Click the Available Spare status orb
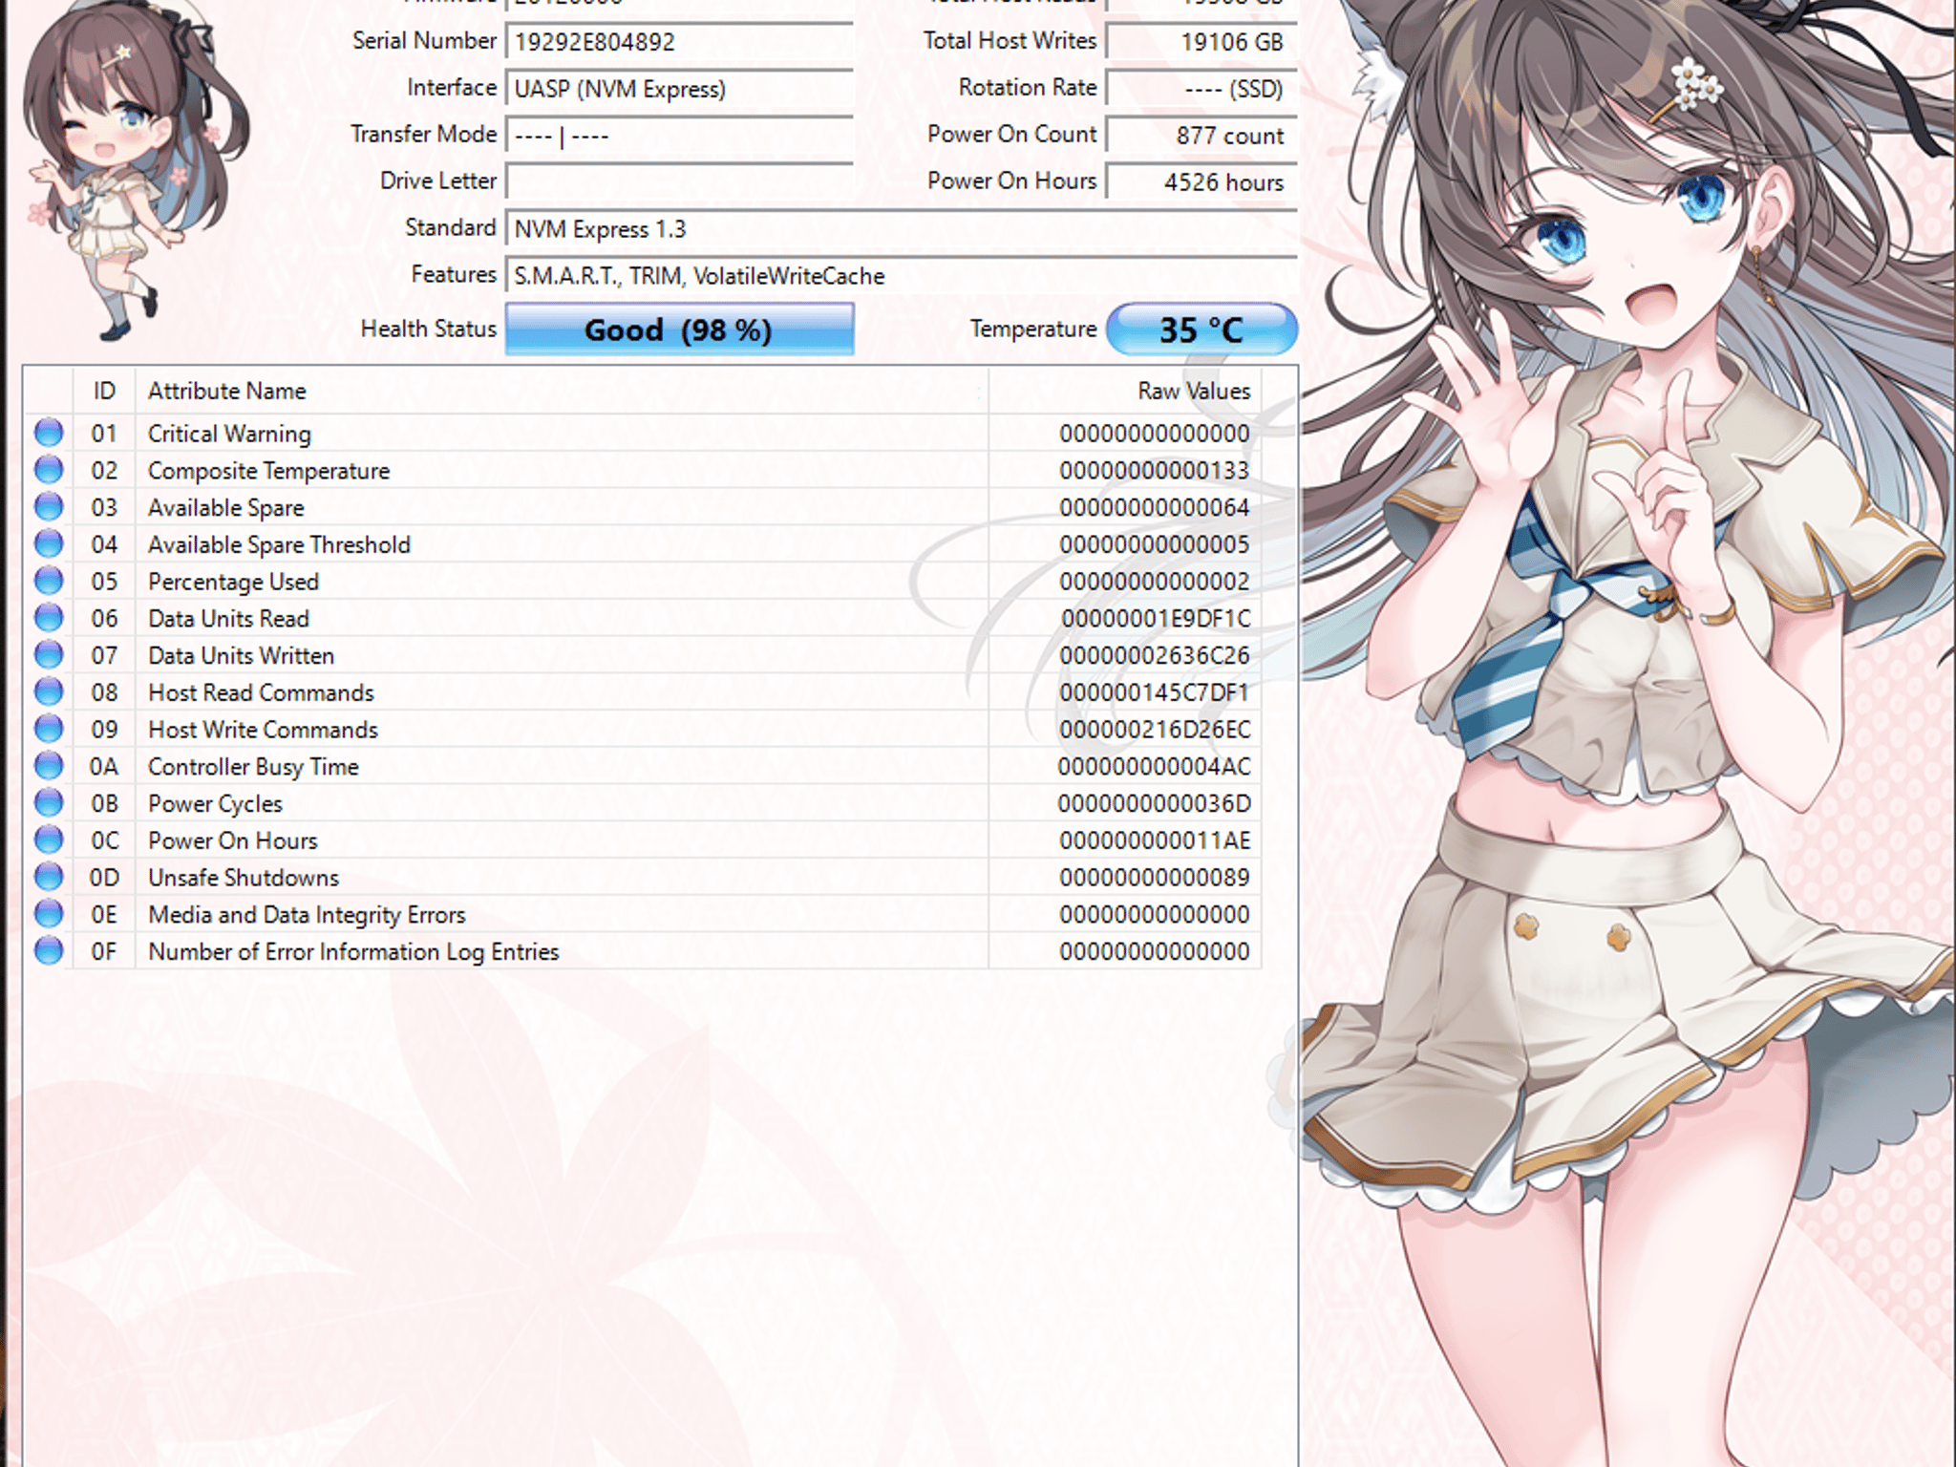The width and height of the screenshot is (1956, 1467). pos(49,506)
